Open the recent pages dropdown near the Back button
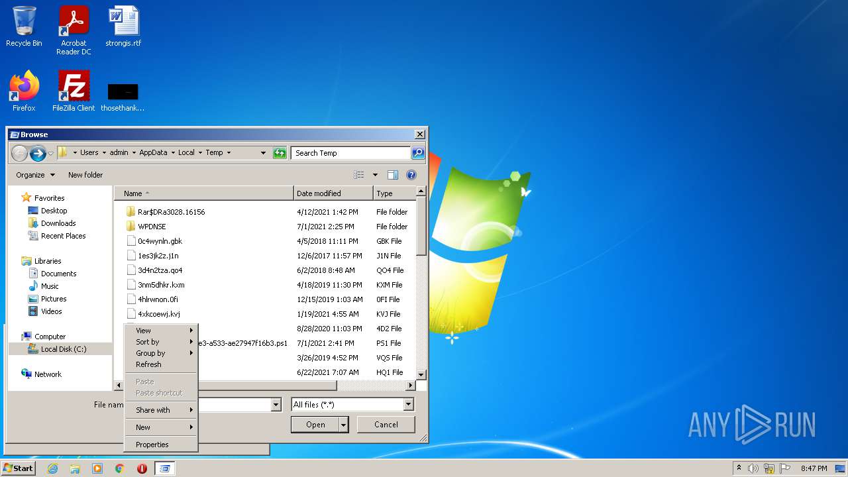This screenshot has width=848, height=477. click(x=50, y=154)
